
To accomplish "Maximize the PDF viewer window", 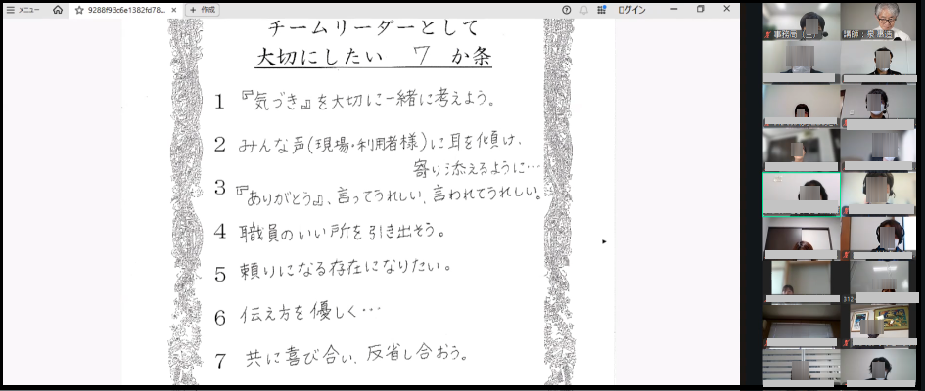I will (700, 9).
